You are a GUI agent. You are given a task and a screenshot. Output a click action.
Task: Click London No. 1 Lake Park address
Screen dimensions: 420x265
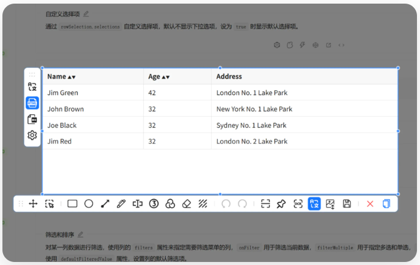click(252, 93)
